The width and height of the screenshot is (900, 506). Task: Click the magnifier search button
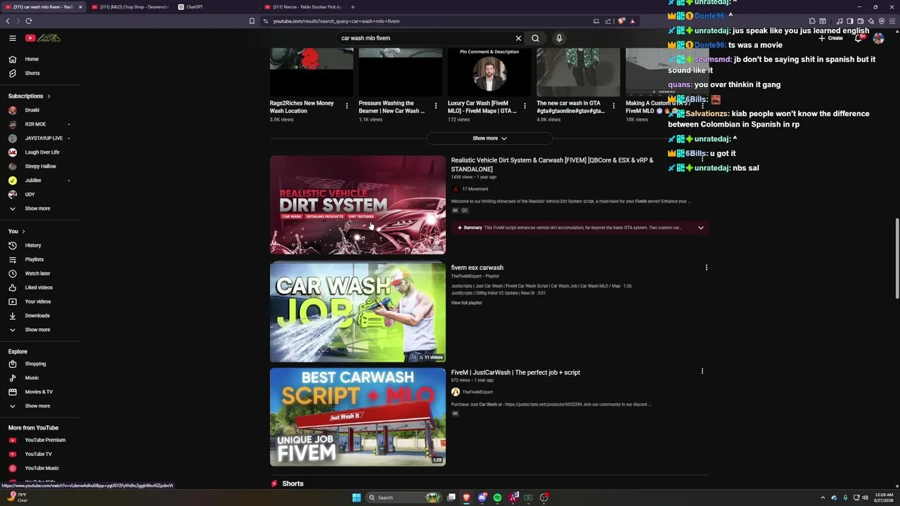coord(535,38)
